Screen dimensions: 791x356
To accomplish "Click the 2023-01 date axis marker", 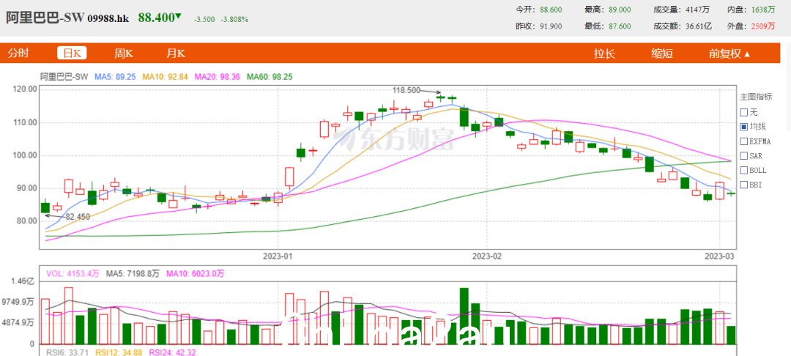I will coord(278,256).
